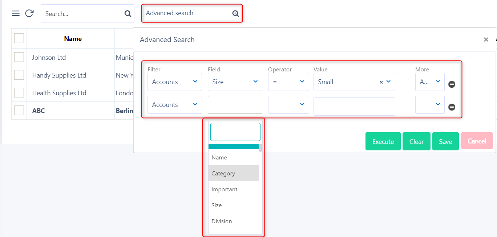The image size is (497, 237).
Task: Remove the second filter row with the minus icon
Action: pos(452,107)
